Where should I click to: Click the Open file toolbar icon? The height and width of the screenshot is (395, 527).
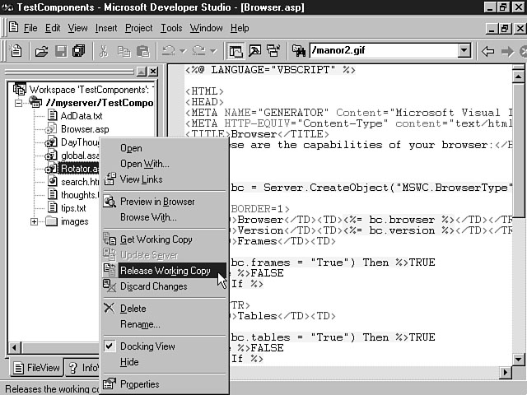40,51
